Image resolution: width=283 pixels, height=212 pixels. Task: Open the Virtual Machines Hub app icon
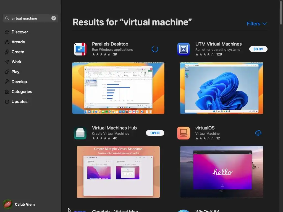(x=80, y=133)
